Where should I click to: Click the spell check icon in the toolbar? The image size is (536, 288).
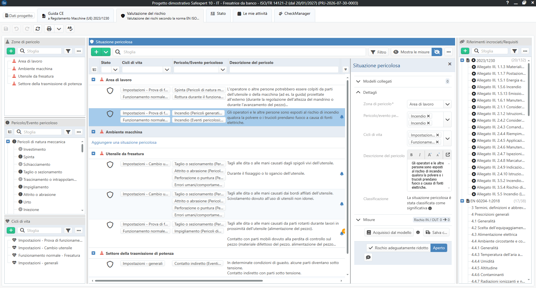[x=70, y=29]
